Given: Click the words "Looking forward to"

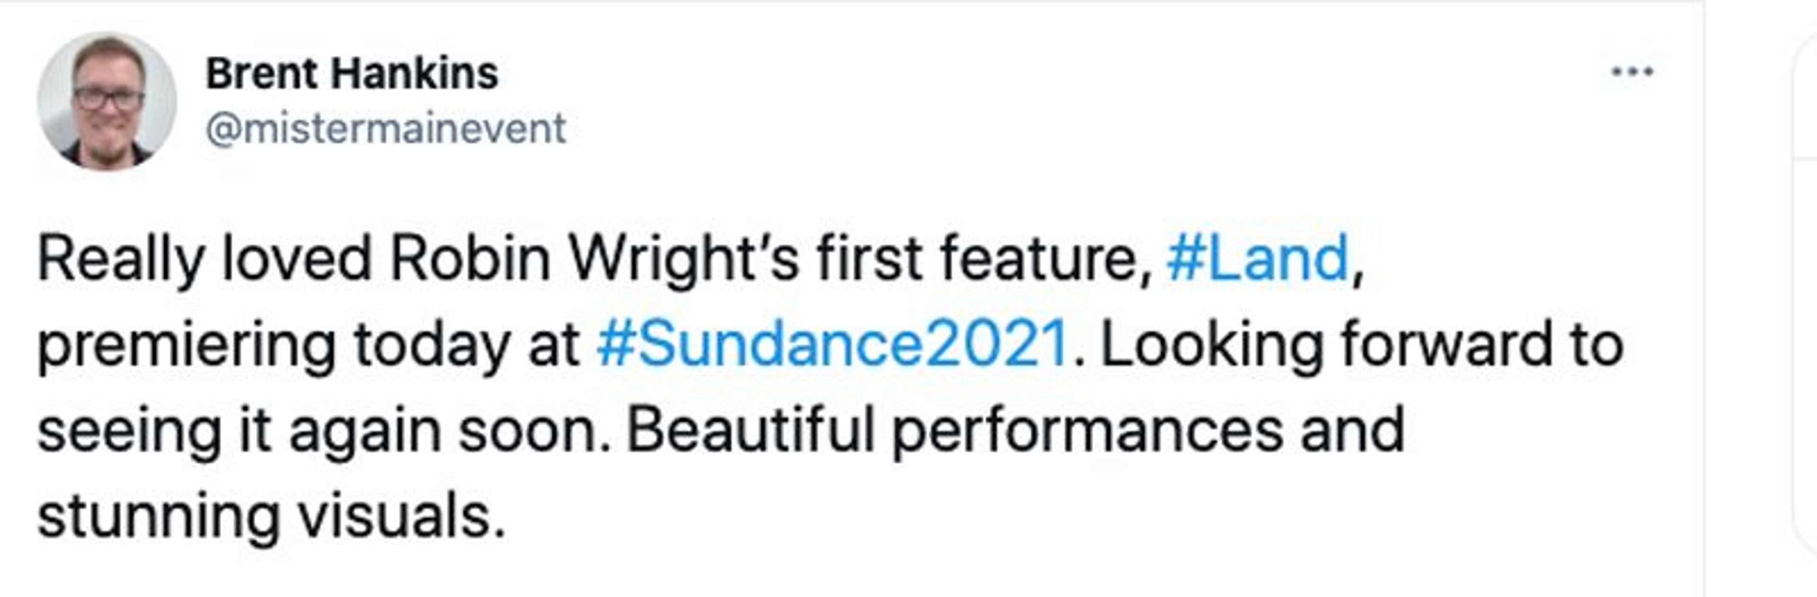Looking at the screenshot, I should (x=1361, y=345).
